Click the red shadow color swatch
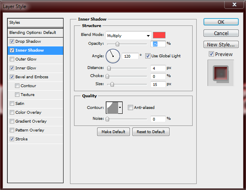Screen dimensions: 246x190 coord(159,35)
